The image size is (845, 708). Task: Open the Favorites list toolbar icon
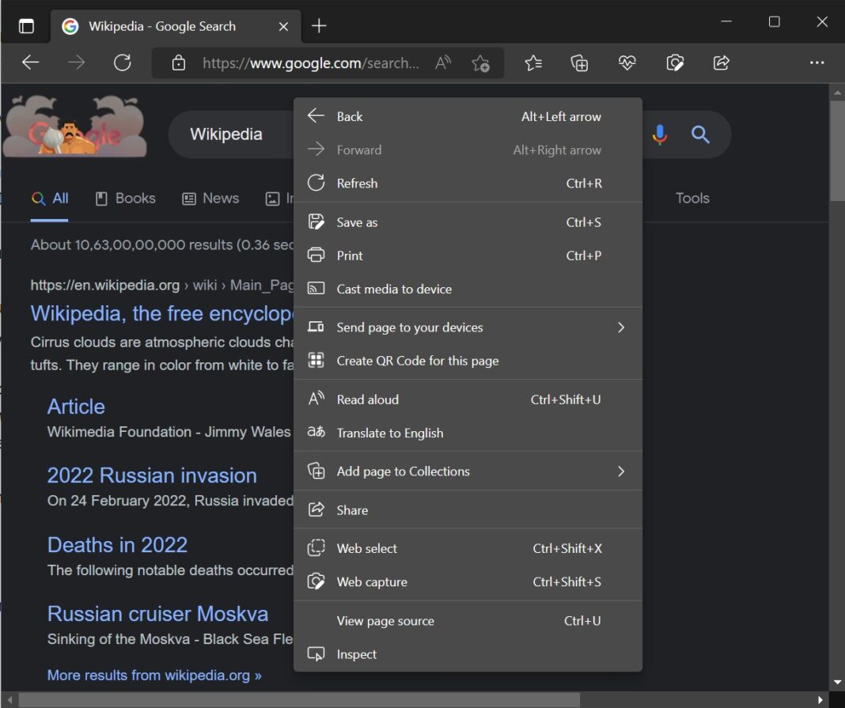click(x=532, y=62)
